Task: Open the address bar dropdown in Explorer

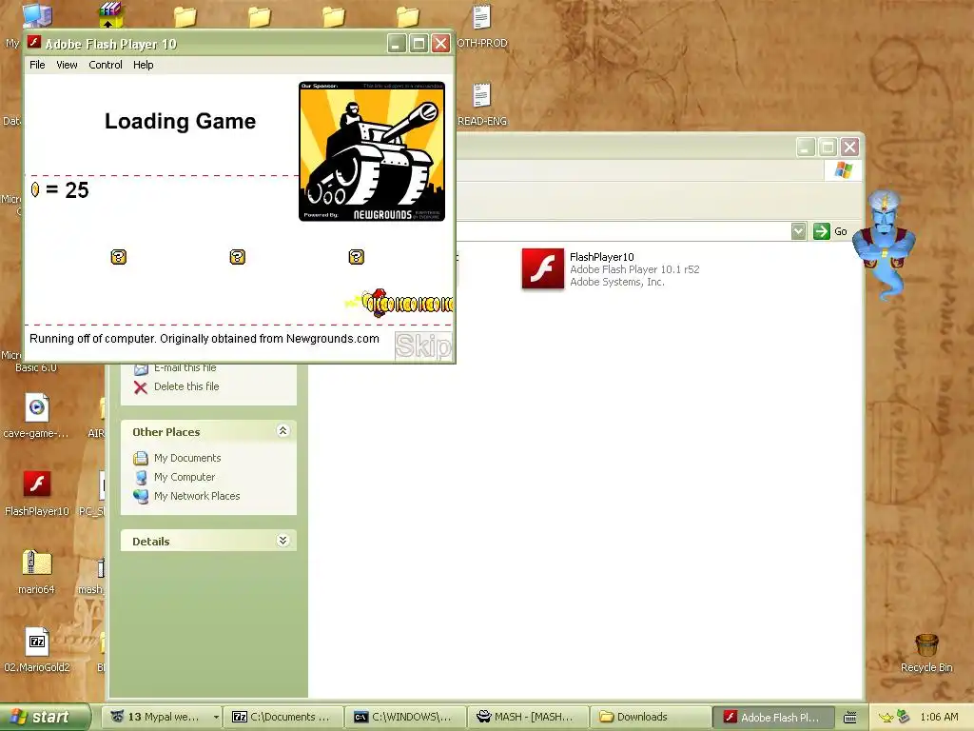Action: (798, 231)
